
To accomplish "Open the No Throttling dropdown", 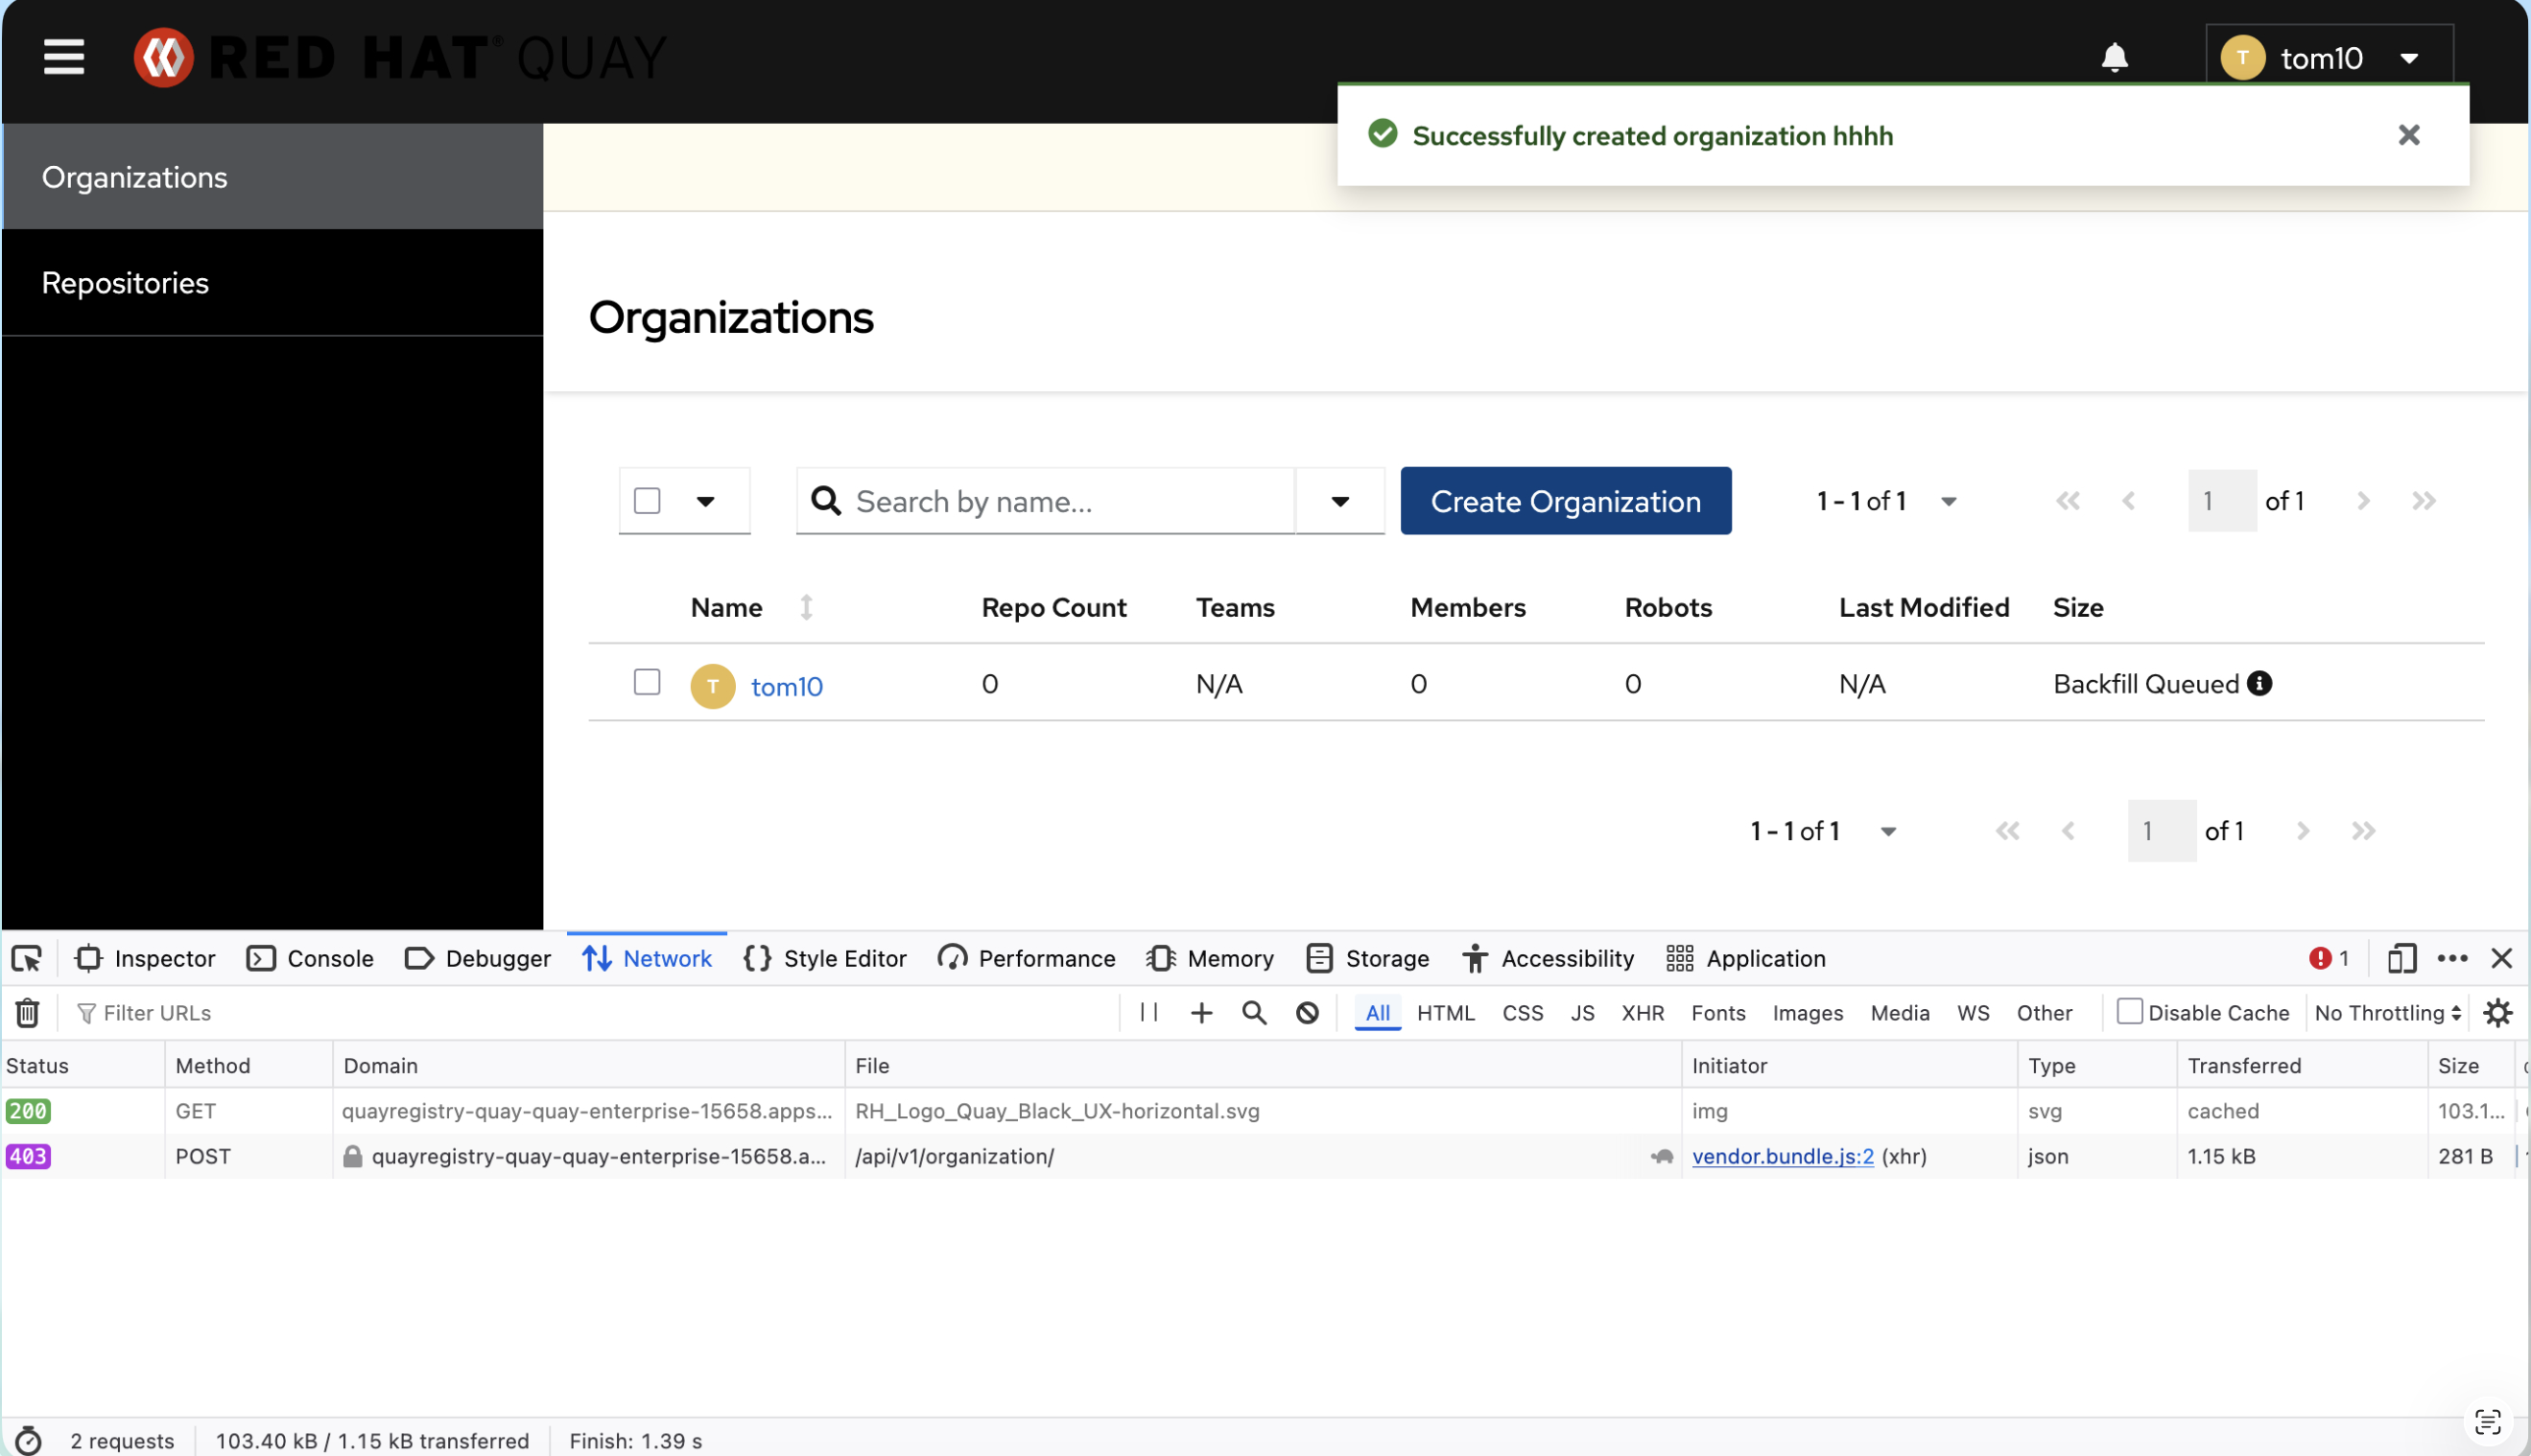I will (x=2387, y=1013).
